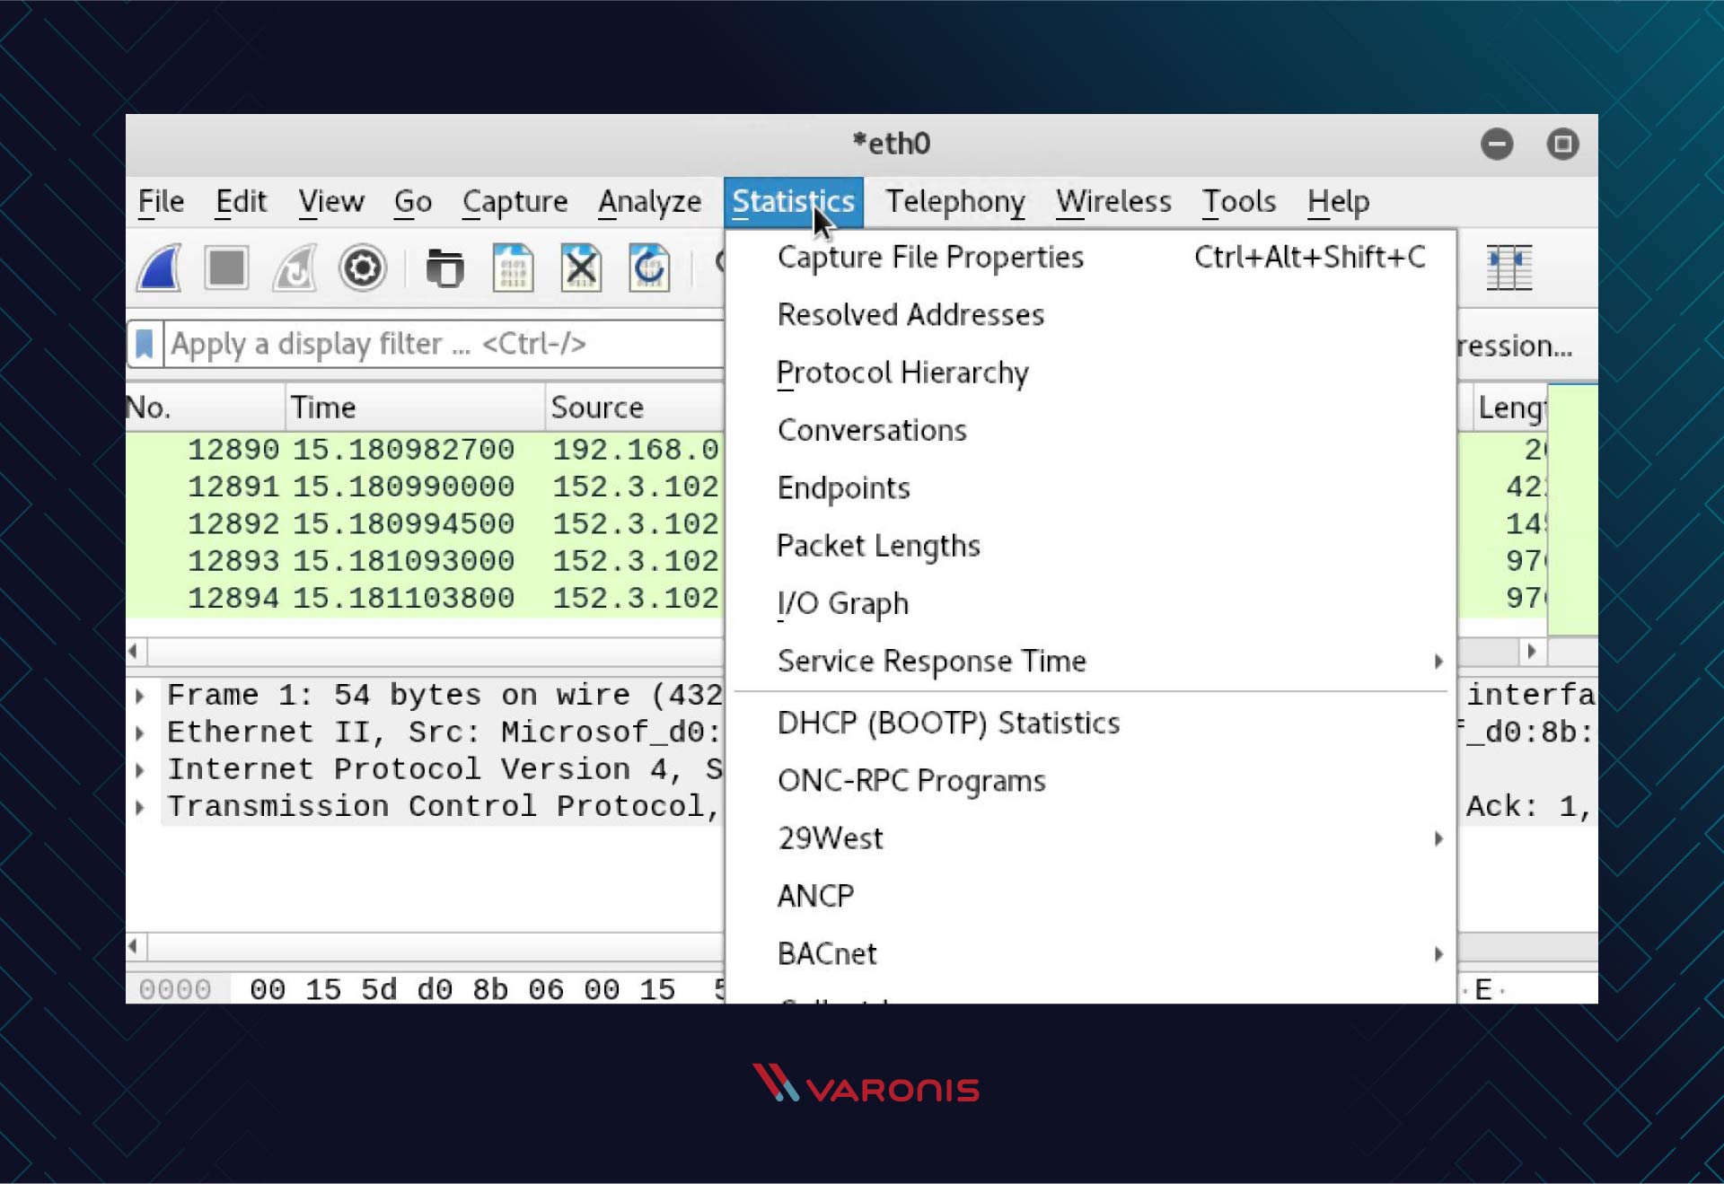Expand the Ethernet II tree row
This screenshot has width=1724, height=1184.
[140, 732]
